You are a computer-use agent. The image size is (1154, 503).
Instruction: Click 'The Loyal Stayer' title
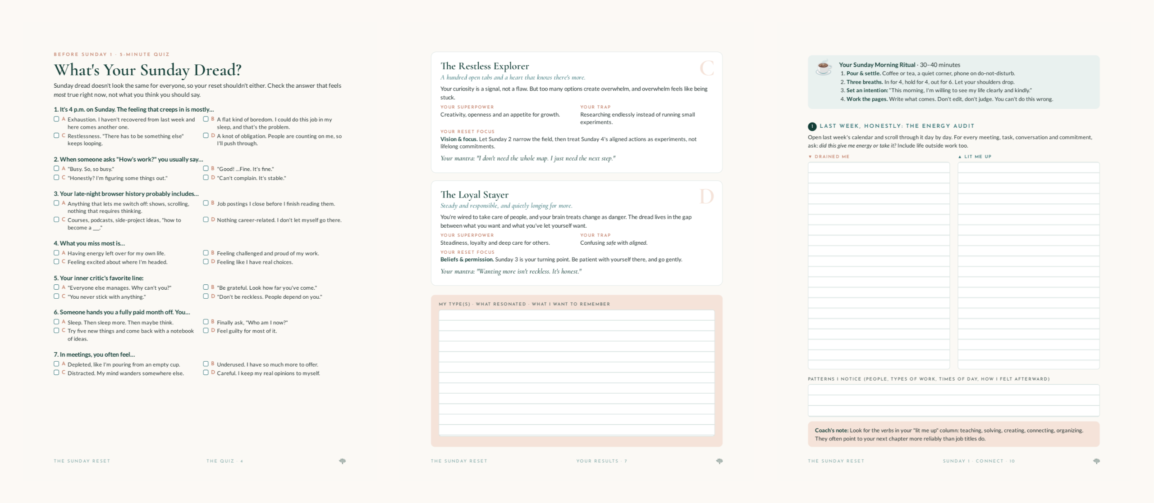(474, 195)
